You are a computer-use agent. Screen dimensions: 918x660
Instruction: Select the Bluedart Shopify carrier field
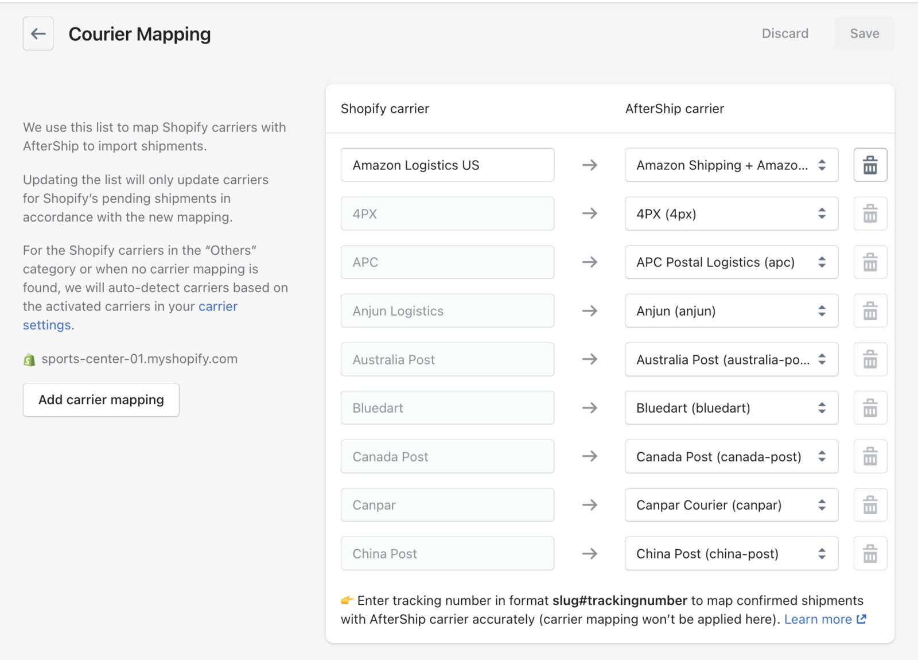point(447,408)
